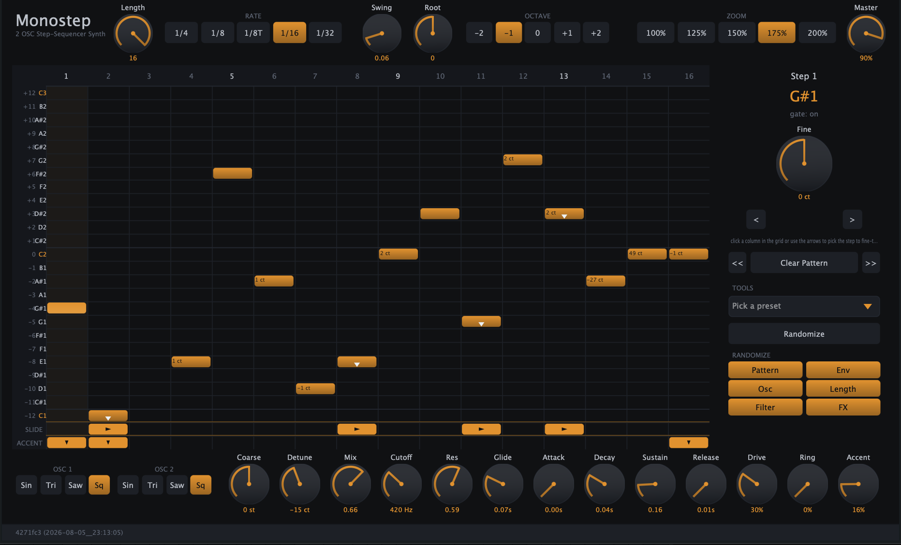The width and height of the screenshot is (901, 545).
Task: Shift the pattern right with the >> button
Action: [x=871, y=263]
